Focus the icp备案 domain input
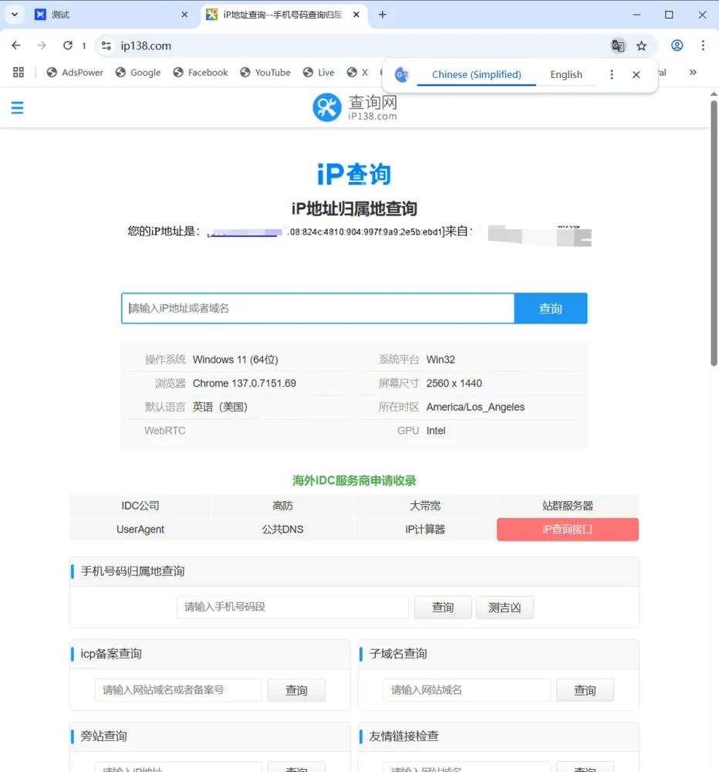 pyautogui.click(x=178, y=689)
